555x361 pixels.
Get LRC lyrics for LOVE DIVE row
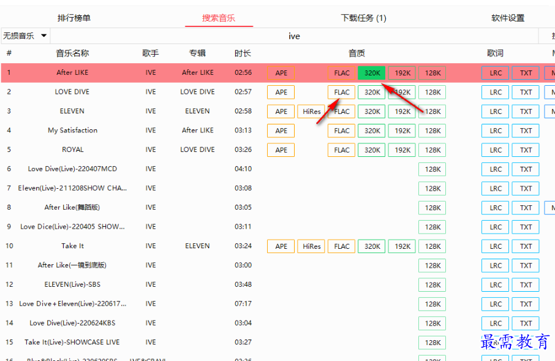[496, 92]
